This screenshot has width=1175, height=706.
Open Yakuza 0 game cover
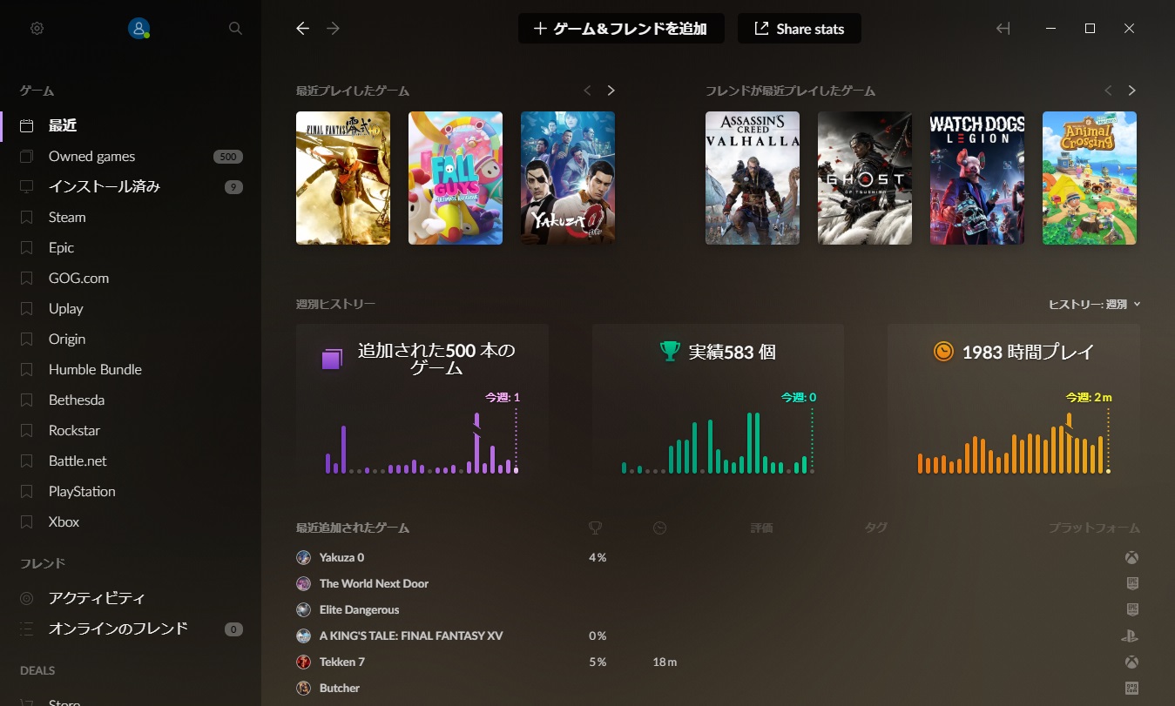tap(568, 178)
